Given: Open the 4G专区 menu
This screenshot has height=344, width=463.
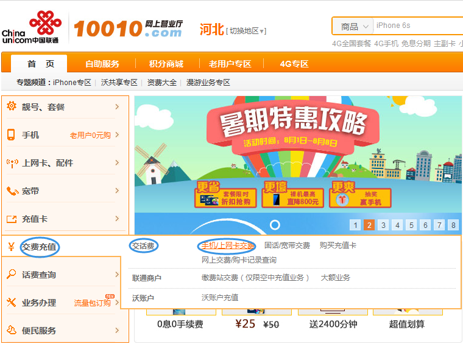Looking at the screenshot, I should 294,64.
